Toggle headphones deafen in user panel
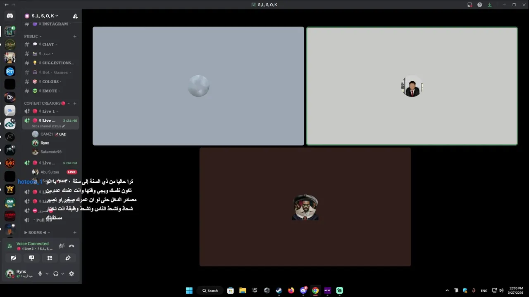The width and height of the screenshot is (529, 297). [56, 273]
